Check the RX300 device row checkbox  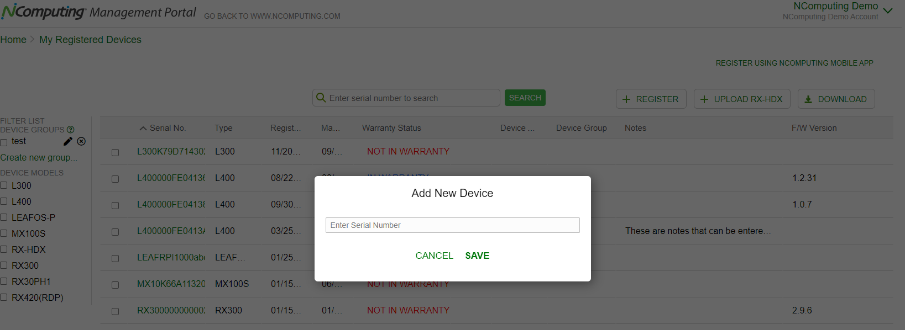coord(115,311)
